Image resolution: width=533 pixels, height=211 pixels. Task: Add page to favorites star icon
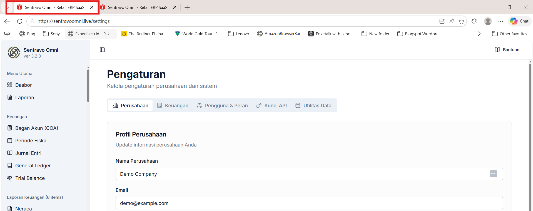pyautogui.click(x=461, y=21)
